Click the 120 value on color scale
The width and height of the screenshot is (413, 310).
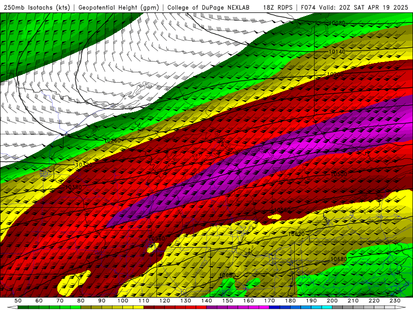(x=165, y=301)
